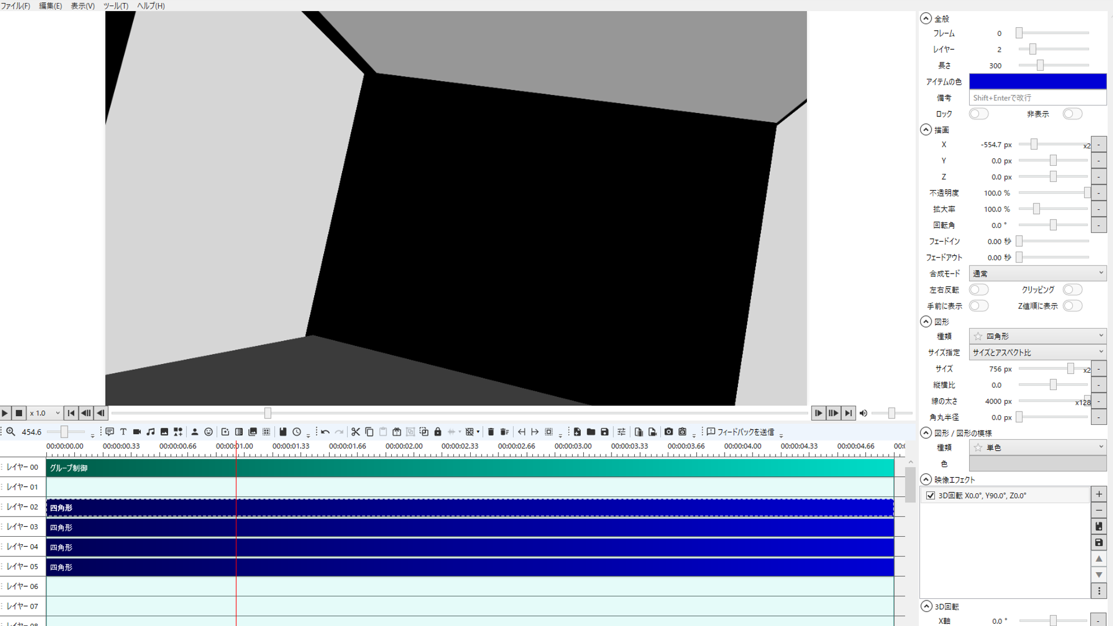Viewport: 1113px width, 626px height.
Task: Jump to the last frame button
Action: 849,413
